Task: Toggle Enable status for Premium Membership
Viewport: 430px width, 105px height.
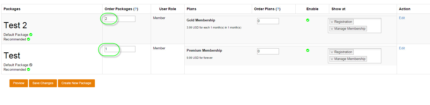Action: (x=308, y=50)
